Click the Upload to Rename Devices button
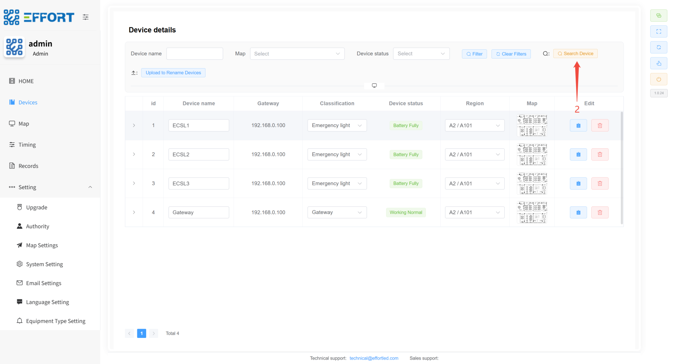 [x=173, y=73]
